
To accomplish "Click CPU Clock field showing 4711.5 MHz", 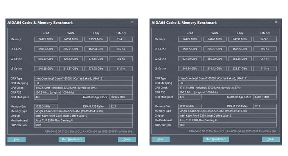I will (227, 87).
